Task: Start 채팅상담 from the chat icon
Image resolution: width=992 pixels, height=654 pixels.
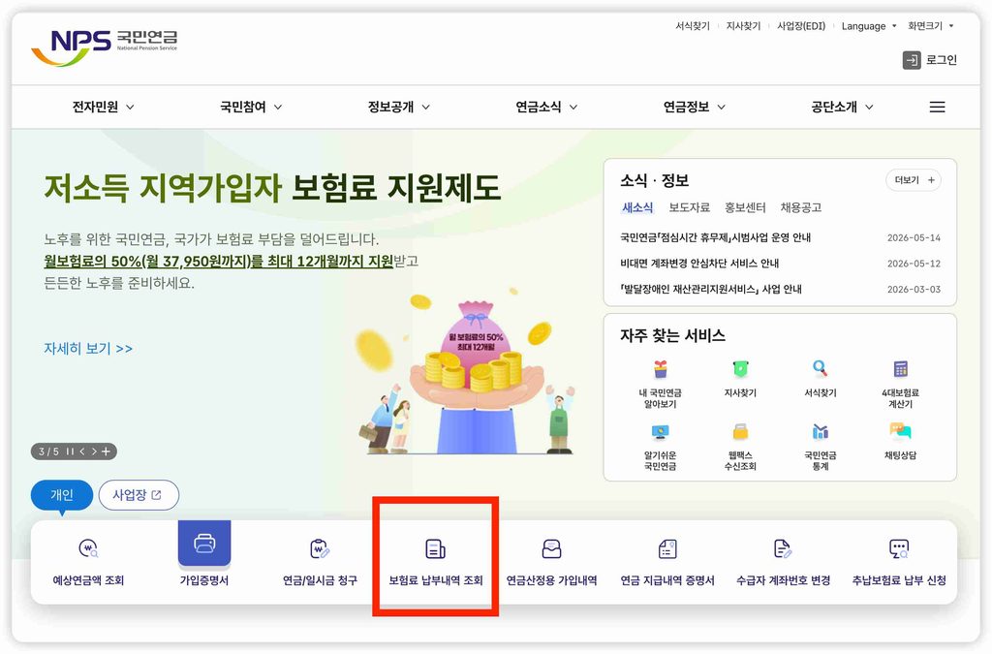Action: point(900,431)
